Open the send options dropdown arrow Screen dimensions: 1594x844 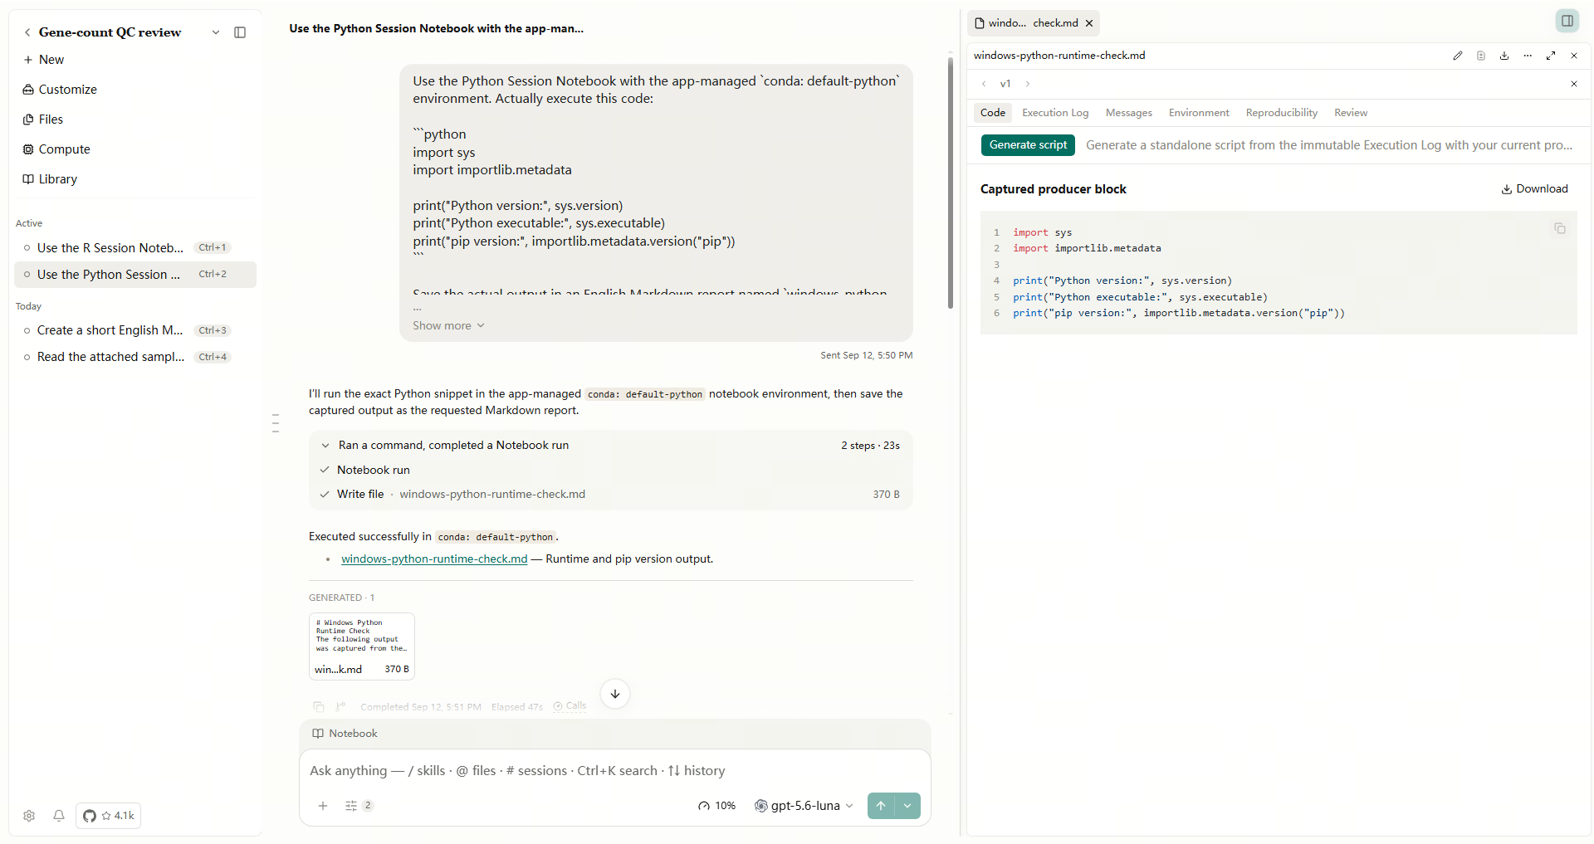pos(907,806)
